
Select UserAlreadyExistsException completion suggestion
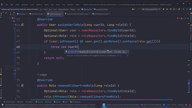coord(97,52)
